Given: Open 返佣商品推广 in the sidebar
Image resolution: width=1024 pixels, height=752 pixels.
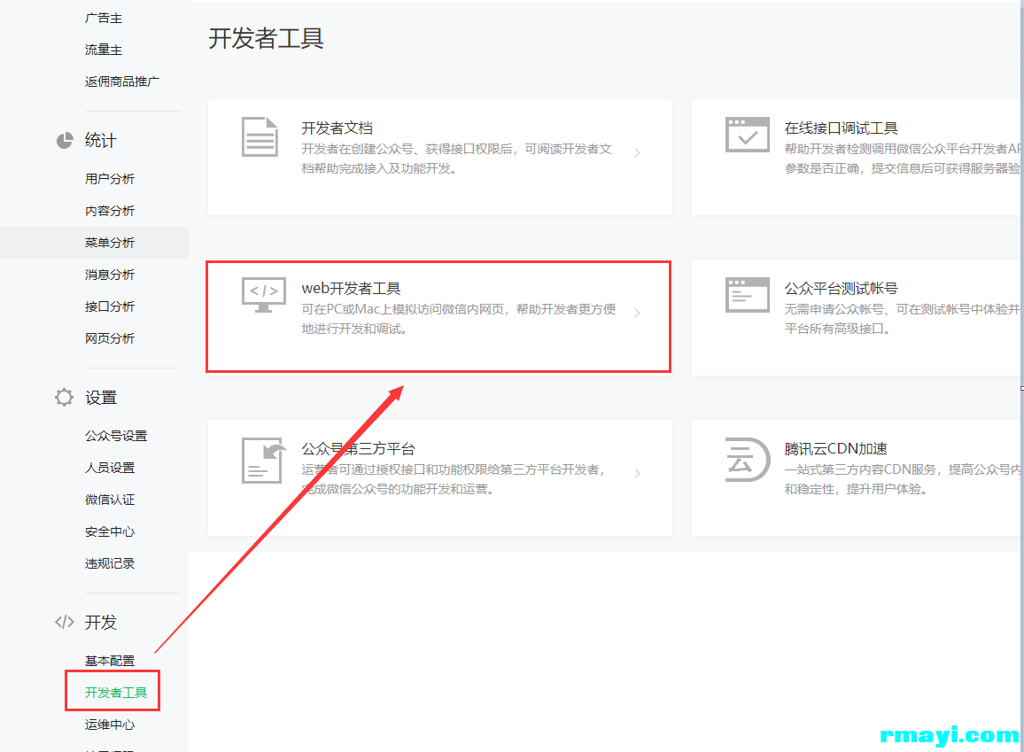Looking at the screenshot, I should [122, 81].
